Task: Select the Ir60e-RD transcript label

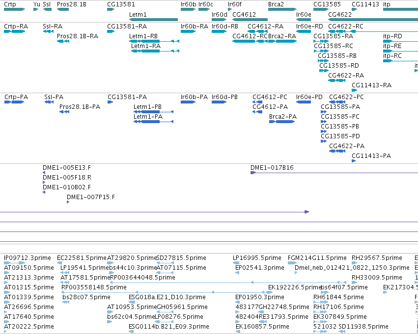Action: click(309, 26)
